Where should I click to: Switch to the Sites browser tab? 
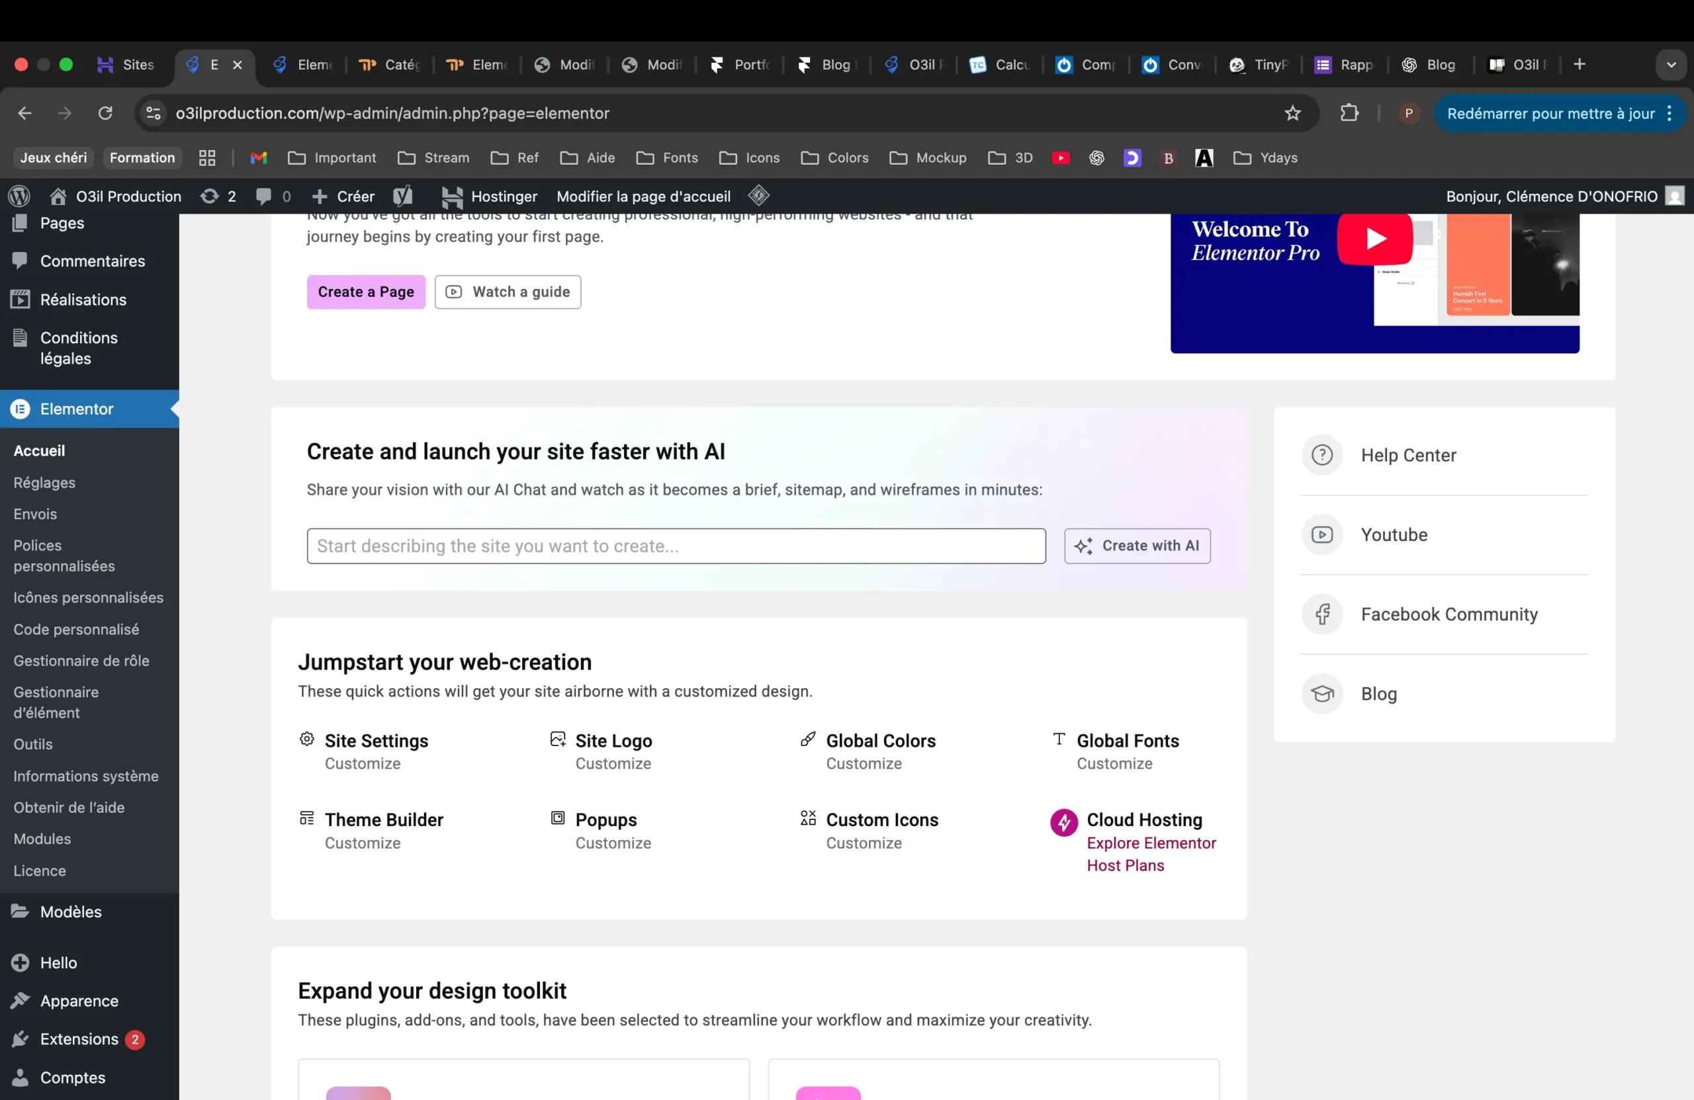[126, 65]
